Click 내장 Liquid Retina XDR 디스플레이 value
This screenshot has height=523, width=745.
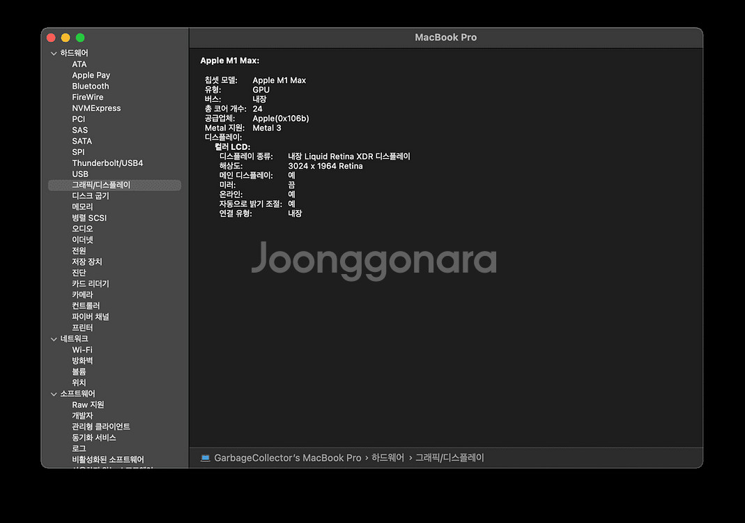(349, 156)
